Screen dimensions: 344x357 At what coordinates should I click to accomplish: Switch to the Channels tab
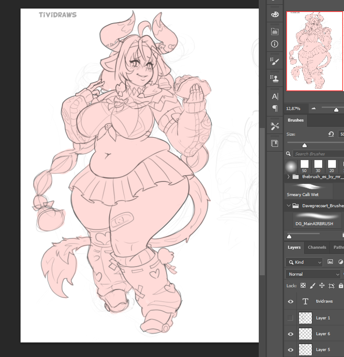[317, 247]
